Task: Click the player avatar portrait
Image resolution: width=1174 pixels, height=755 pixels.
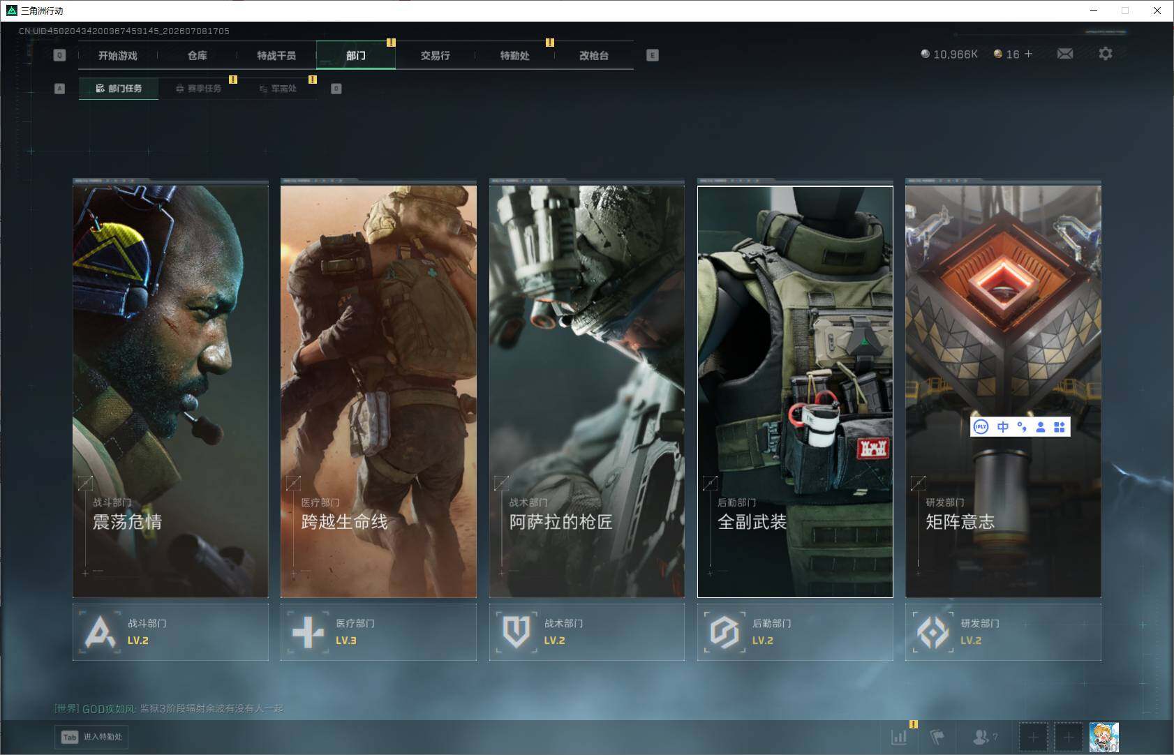Action: 1104,737
